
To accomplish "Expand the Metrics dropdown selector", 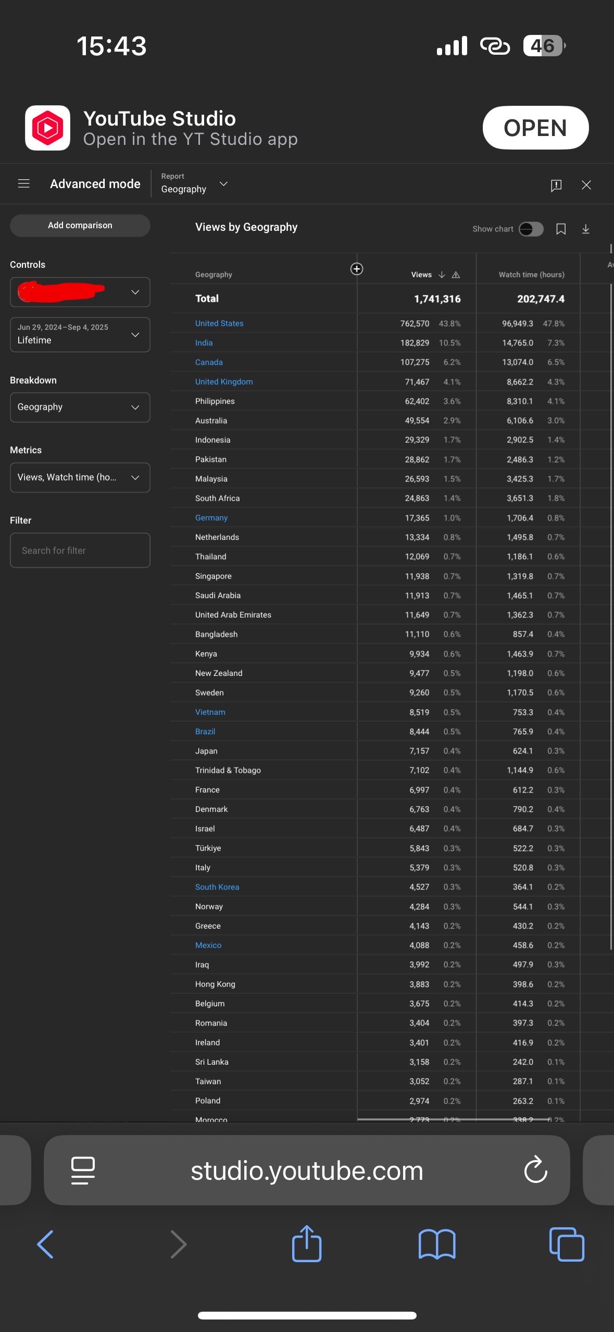I will click(x=80, y=477).
